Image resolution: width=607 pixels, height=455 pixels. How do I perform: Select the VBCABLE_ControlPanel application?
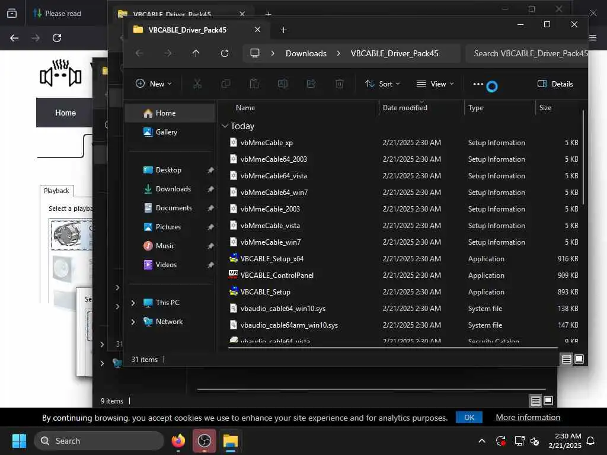tap(277, 275)
